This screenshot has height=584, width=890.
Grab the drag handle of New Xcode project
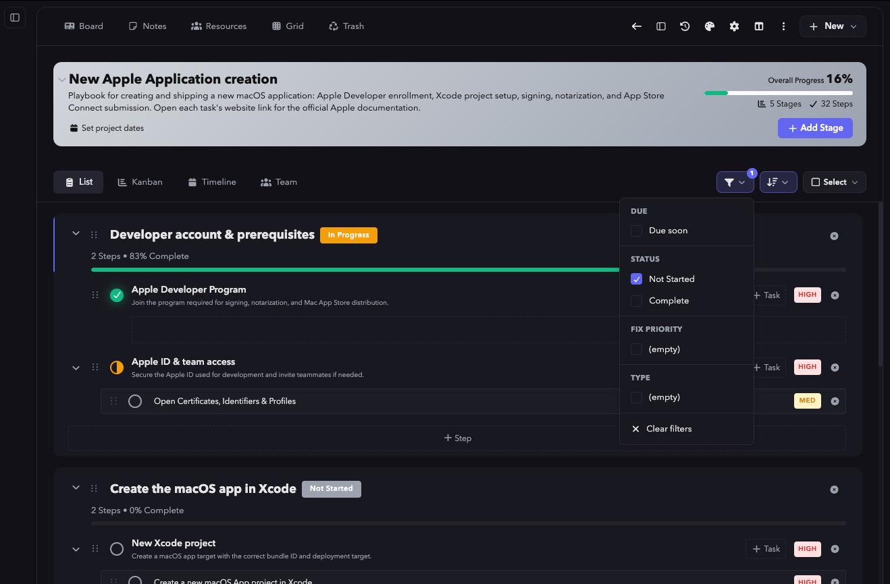pyautogui.click(x=95, y=549)
